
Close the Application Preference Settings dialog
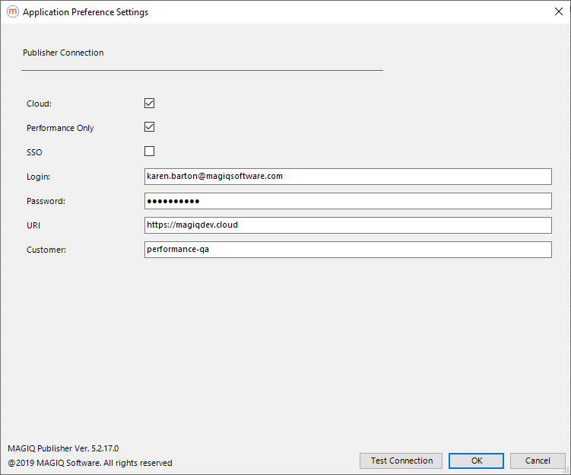559,11
